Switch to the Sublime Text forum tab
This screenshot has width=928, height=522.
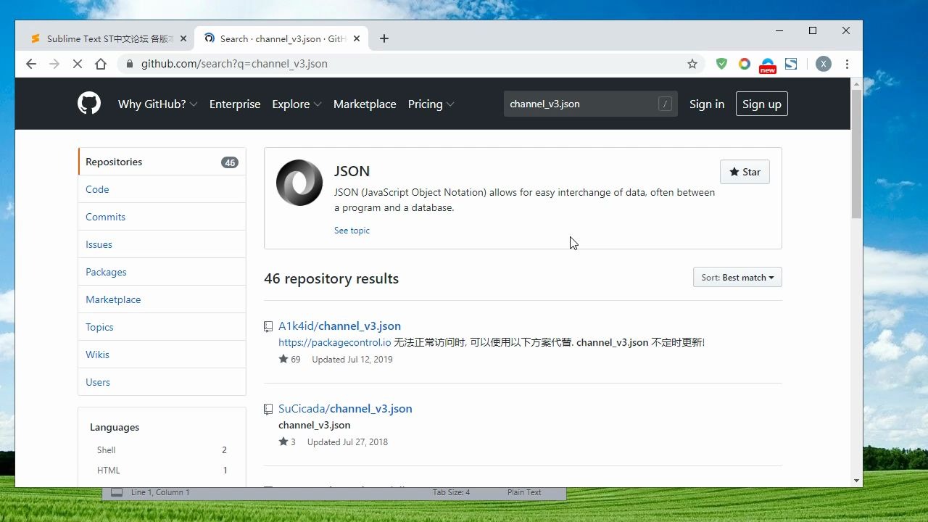pyautogui.click(x=109, y=38)
